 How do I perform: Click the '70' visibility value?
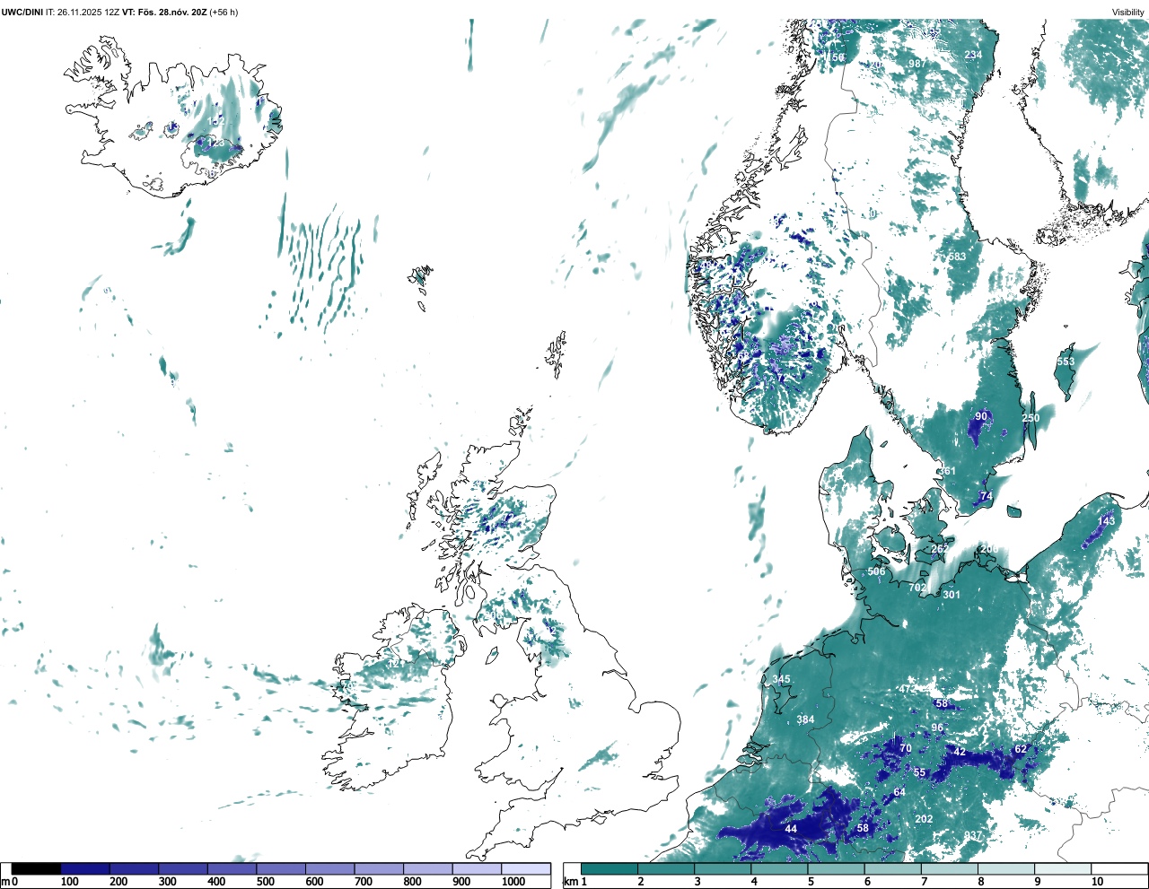tap(906, 748)
